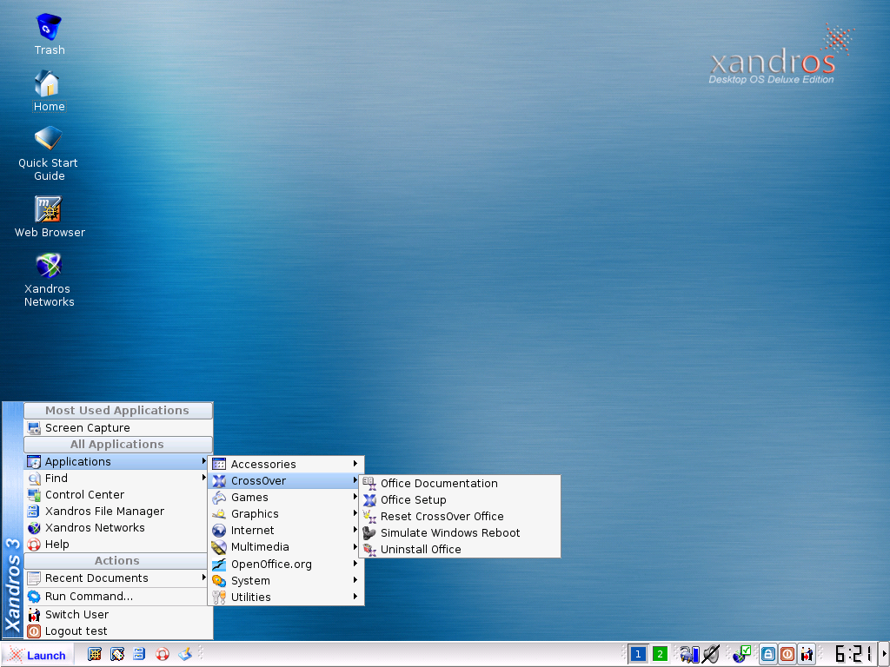Click the submenu arrow beside Accessories
This screenshot has width=890, height=667.
pos(355,464)
